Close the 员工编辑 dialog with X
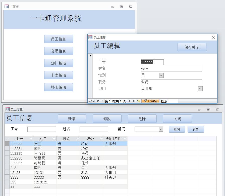The height and width of the screenshot is (196, 225). [x=213, y=37]
